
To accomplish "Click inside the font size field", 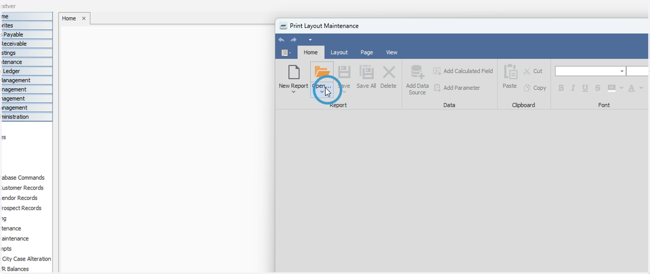I will click(x=638, y=71).
